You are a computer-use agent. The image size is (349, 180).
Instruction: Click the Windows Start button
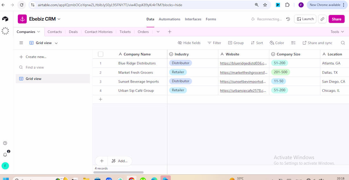click(6, 179)
